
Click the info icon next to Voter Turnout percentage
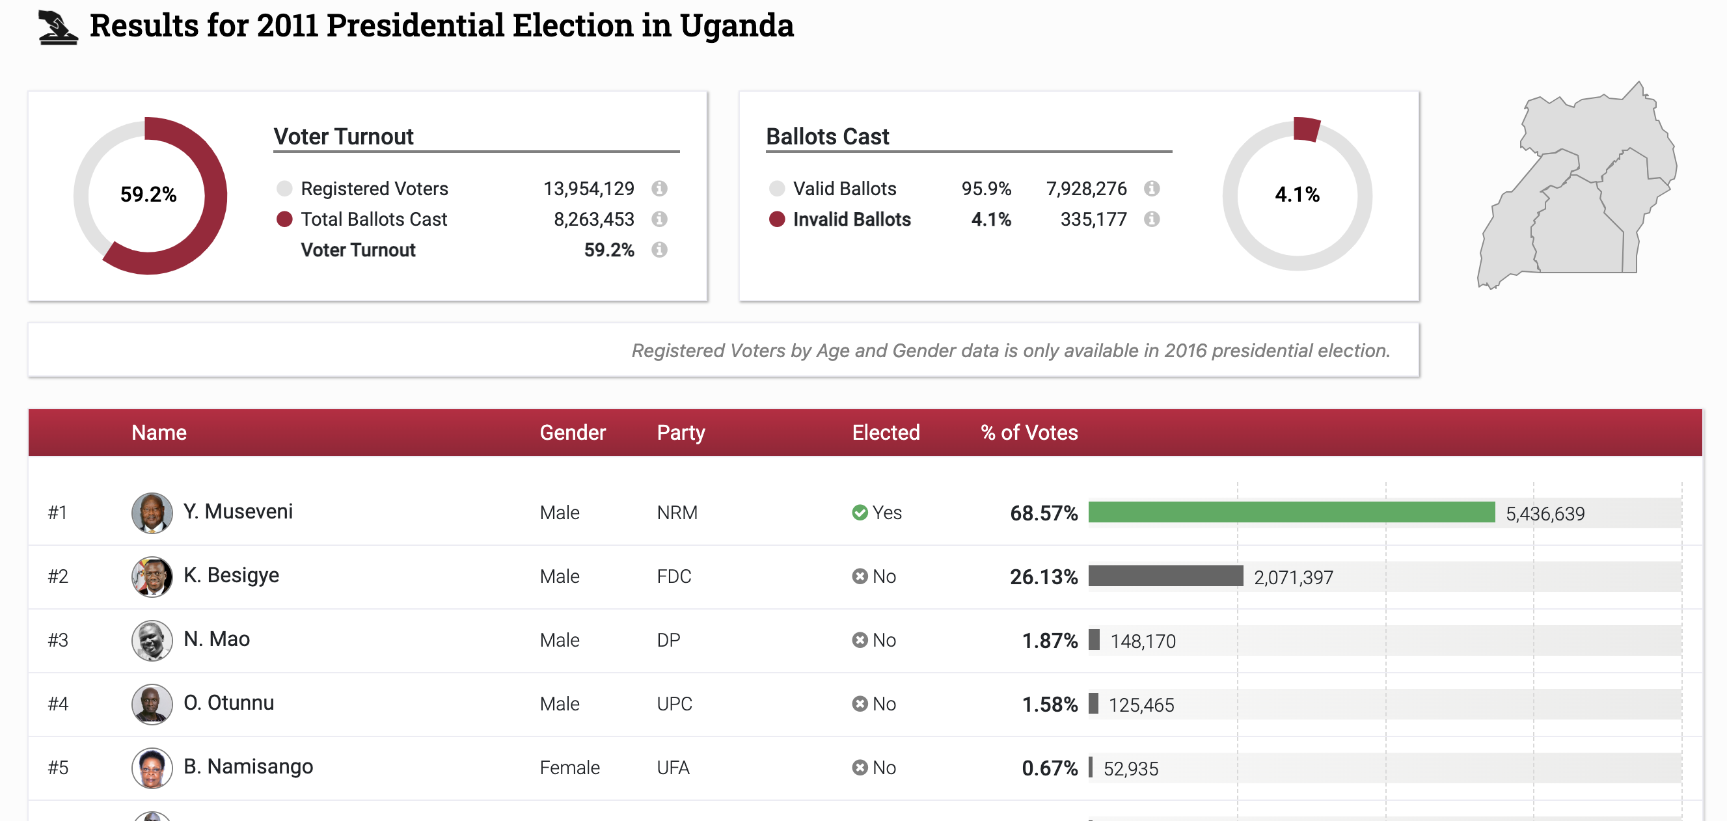(660, 250)
